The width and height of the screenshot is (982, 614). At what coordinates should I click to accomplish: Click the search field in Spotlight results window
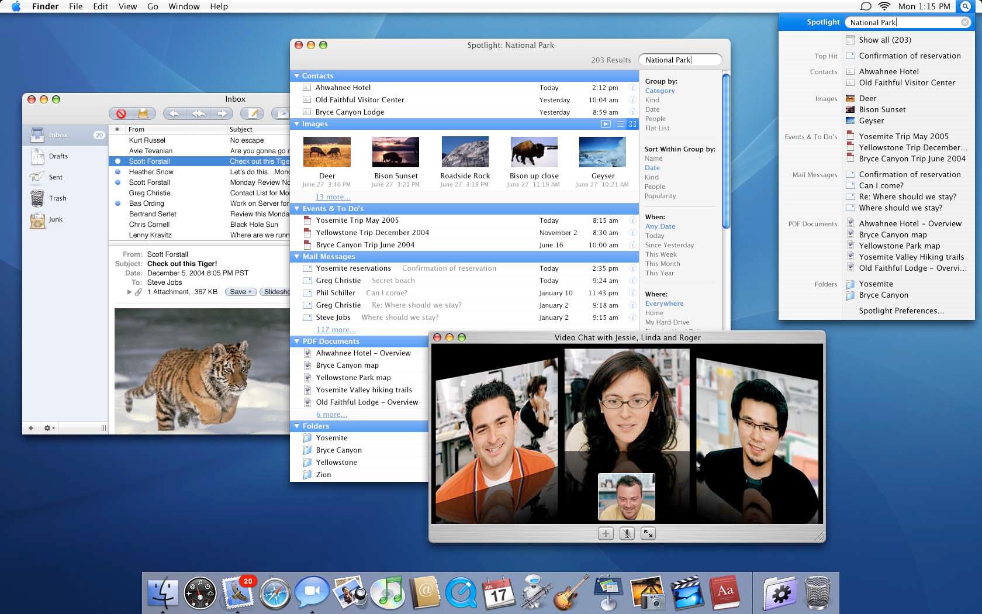680,60
